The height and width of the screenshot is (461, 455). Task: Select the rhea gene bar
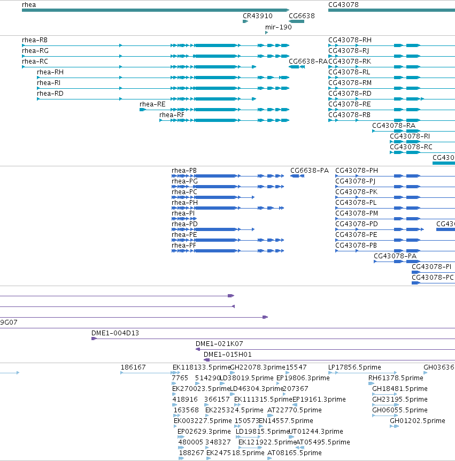click(156, 10)
